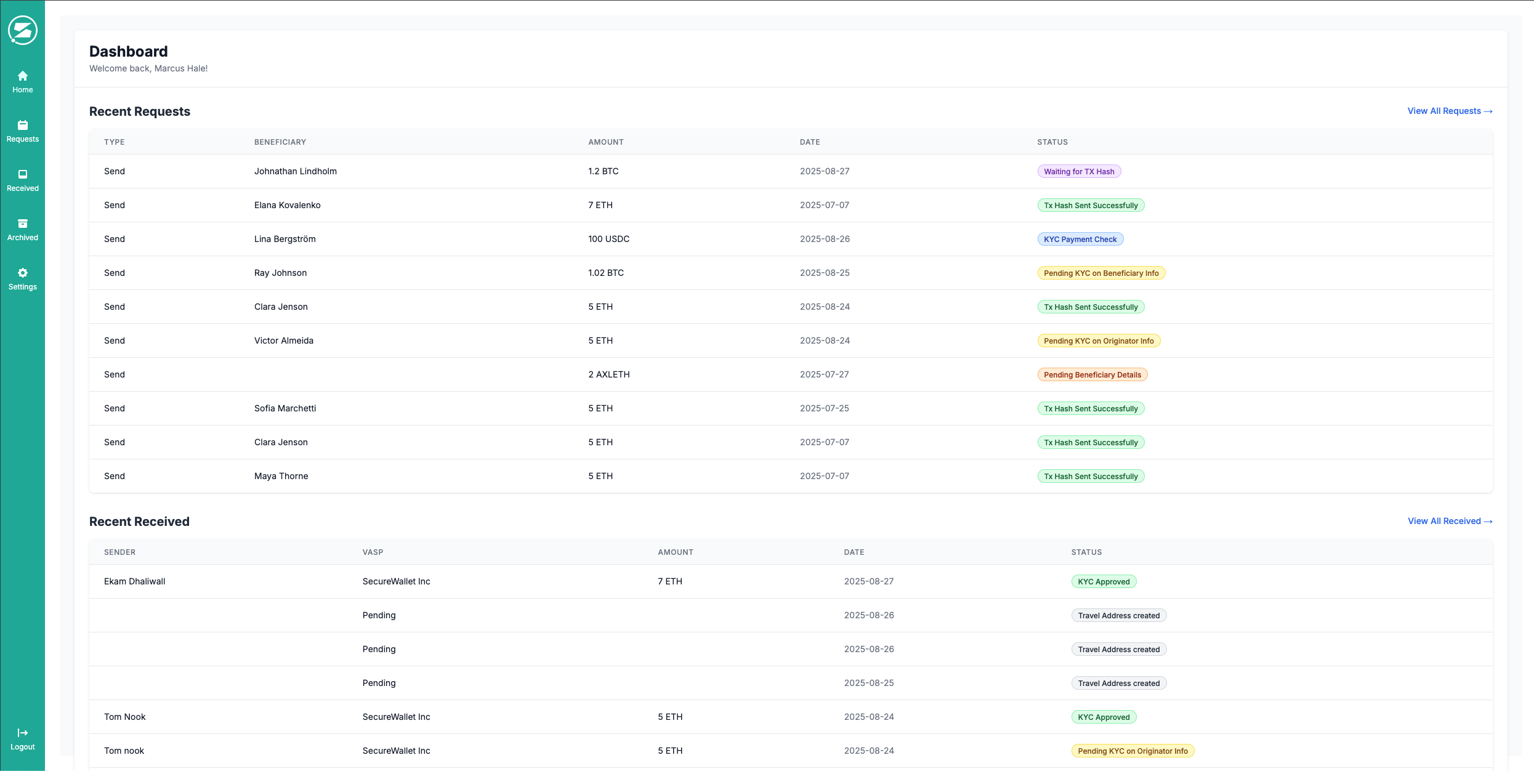Click the 'Waiting for TX Hash' status badge
The image size is (1534, 771).
(x=1079, y=171)
